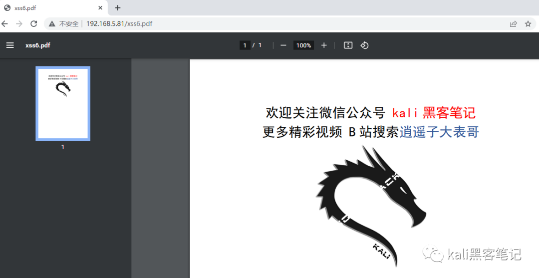Click the blue text 逍遥子大表哥
Screen dimensions: 539x278
pos(439,132)
